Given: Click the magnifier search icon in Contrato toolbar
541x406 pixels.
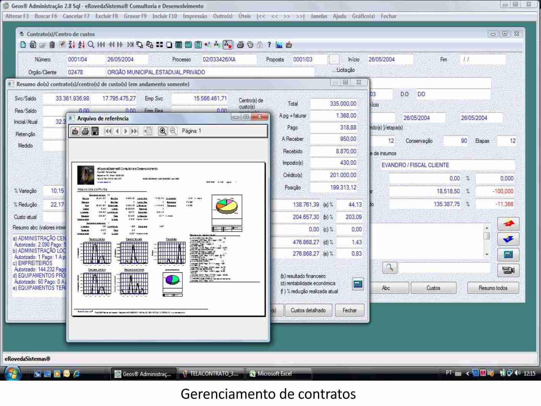Looking at the screenshot, I should (91, 45).
